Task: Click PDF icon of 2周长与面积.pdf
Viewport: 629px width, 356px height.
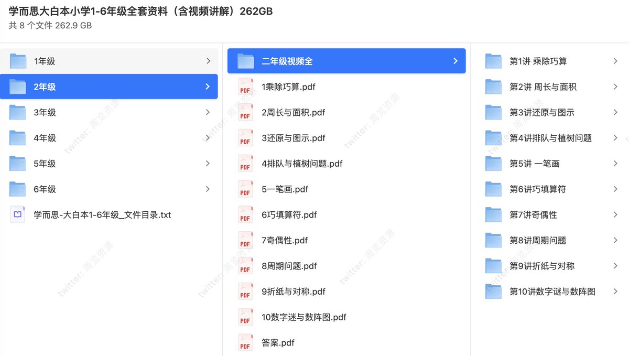Action: coord(245,113)
